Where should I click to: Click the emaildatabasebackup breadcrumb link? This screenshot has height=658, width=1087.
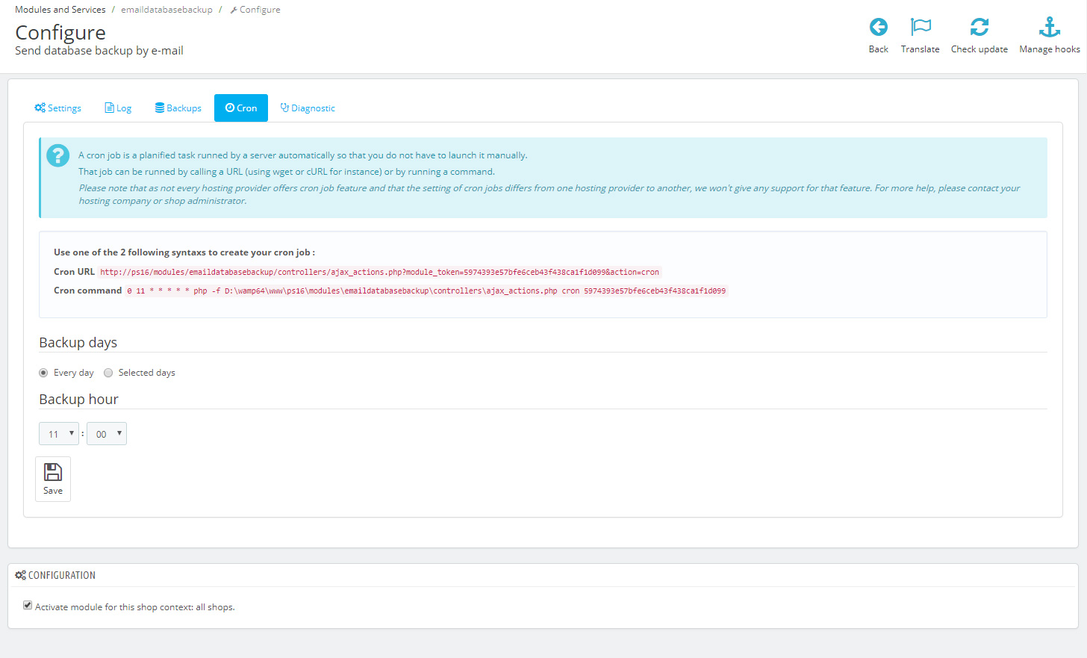(x=166, y=10)
